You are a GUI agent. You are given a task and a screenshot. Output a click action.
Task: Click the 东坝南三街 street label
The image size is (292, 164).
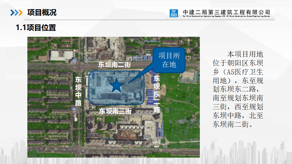[115, 111]
